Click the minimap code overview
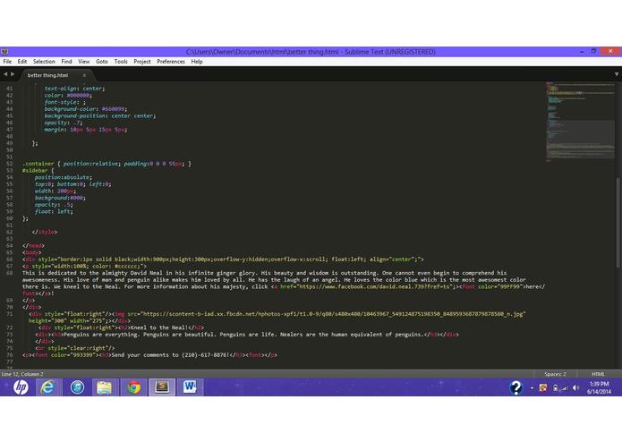622x442 pixels. (580, 121)
